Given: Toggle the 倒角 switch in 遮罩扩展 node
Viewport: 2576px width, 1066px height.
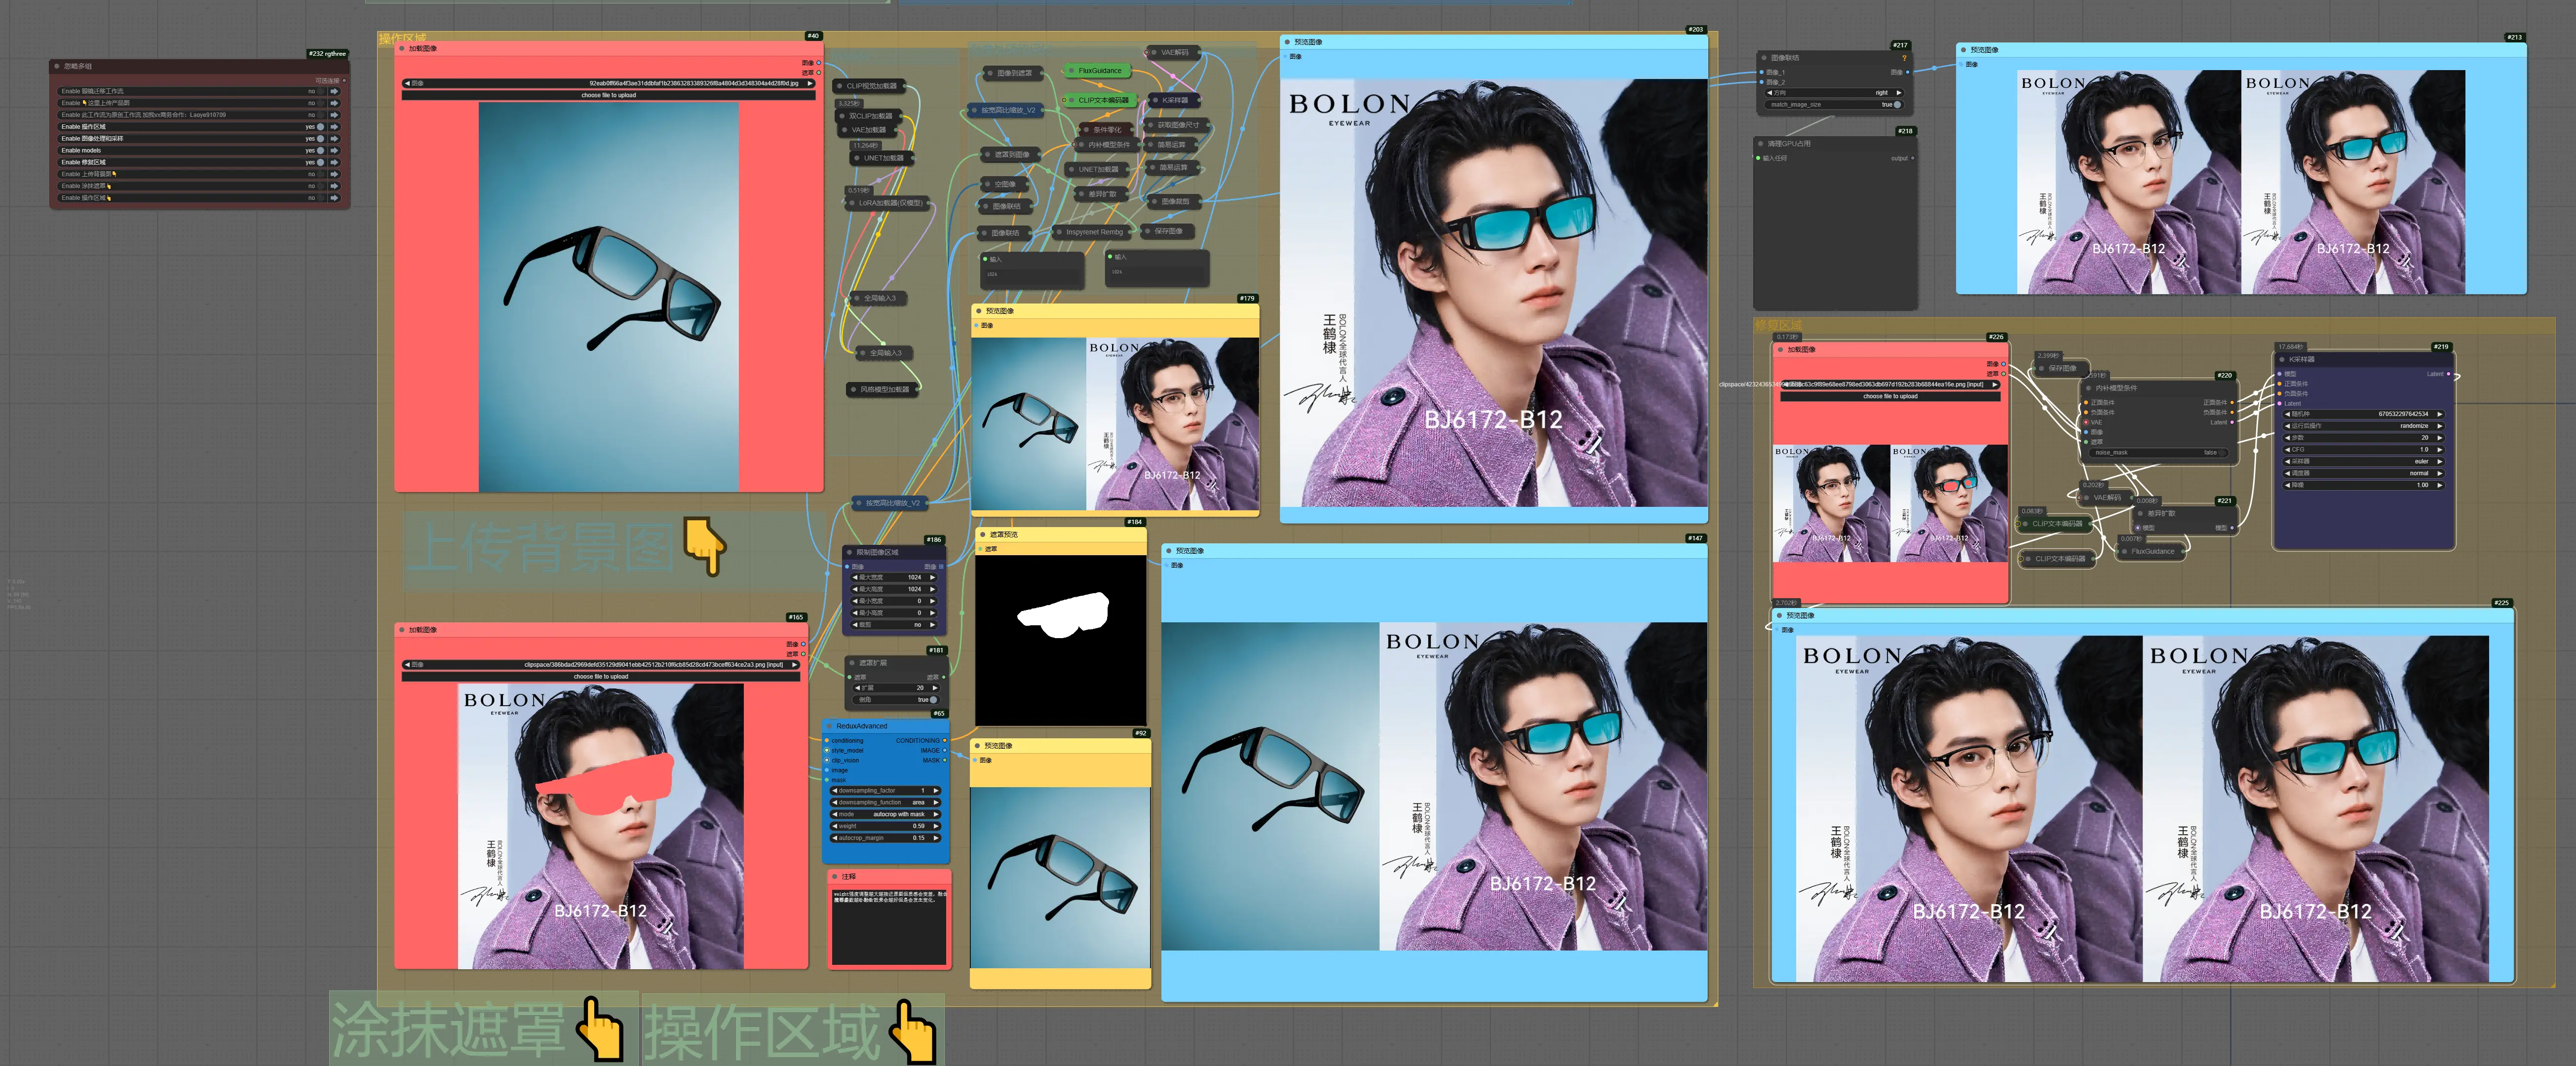Looking at the screenshot, I should (x=895, y=700).
